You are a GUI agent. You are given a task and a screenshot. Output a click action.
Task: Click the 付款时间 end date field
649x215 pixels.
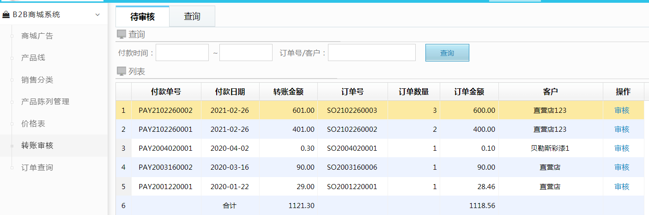[246, 53]
